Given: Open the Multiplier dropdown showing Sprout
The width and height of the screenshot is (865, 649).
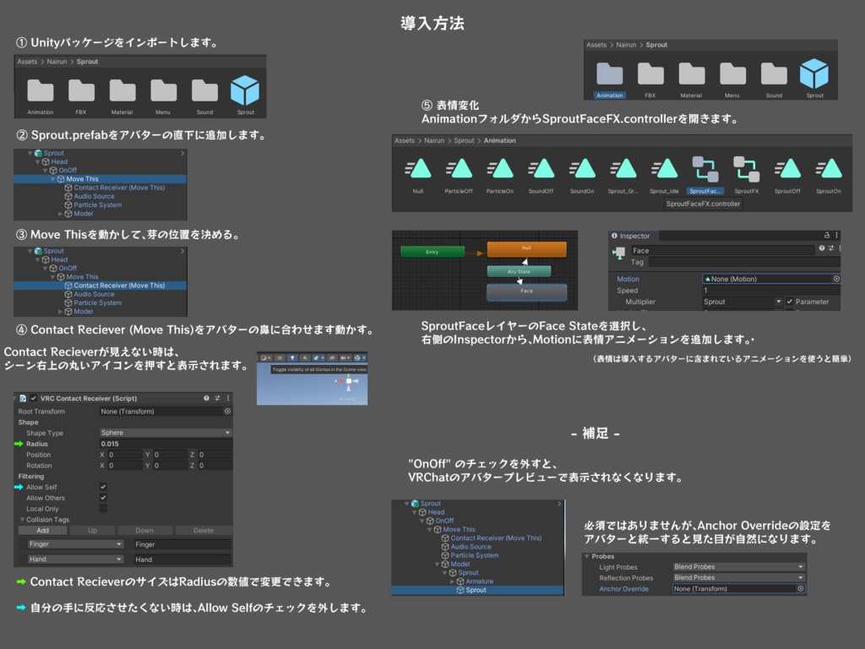Looking at the screenshot, I should click(x=743, y=302).
